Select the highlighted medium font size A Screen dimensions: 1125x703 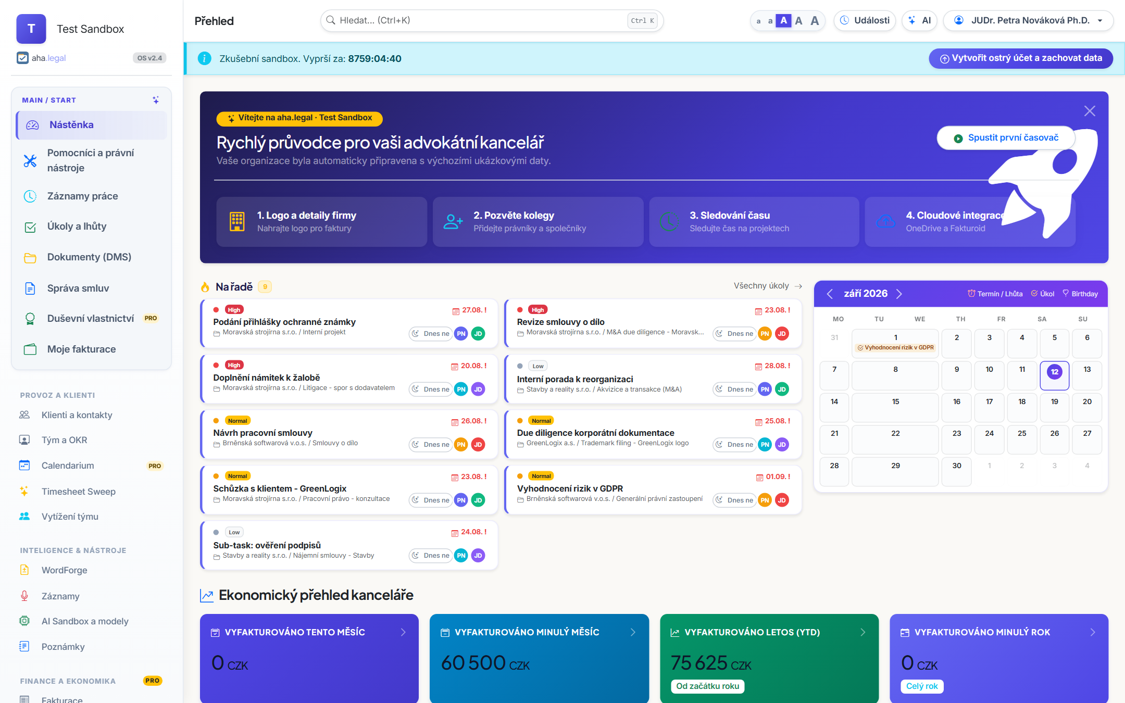(x=783, y=21)
